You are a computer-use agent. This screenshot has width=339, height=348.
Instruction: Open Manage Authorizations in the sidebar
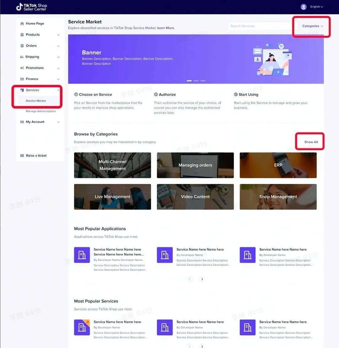click(x=41, y=111)
